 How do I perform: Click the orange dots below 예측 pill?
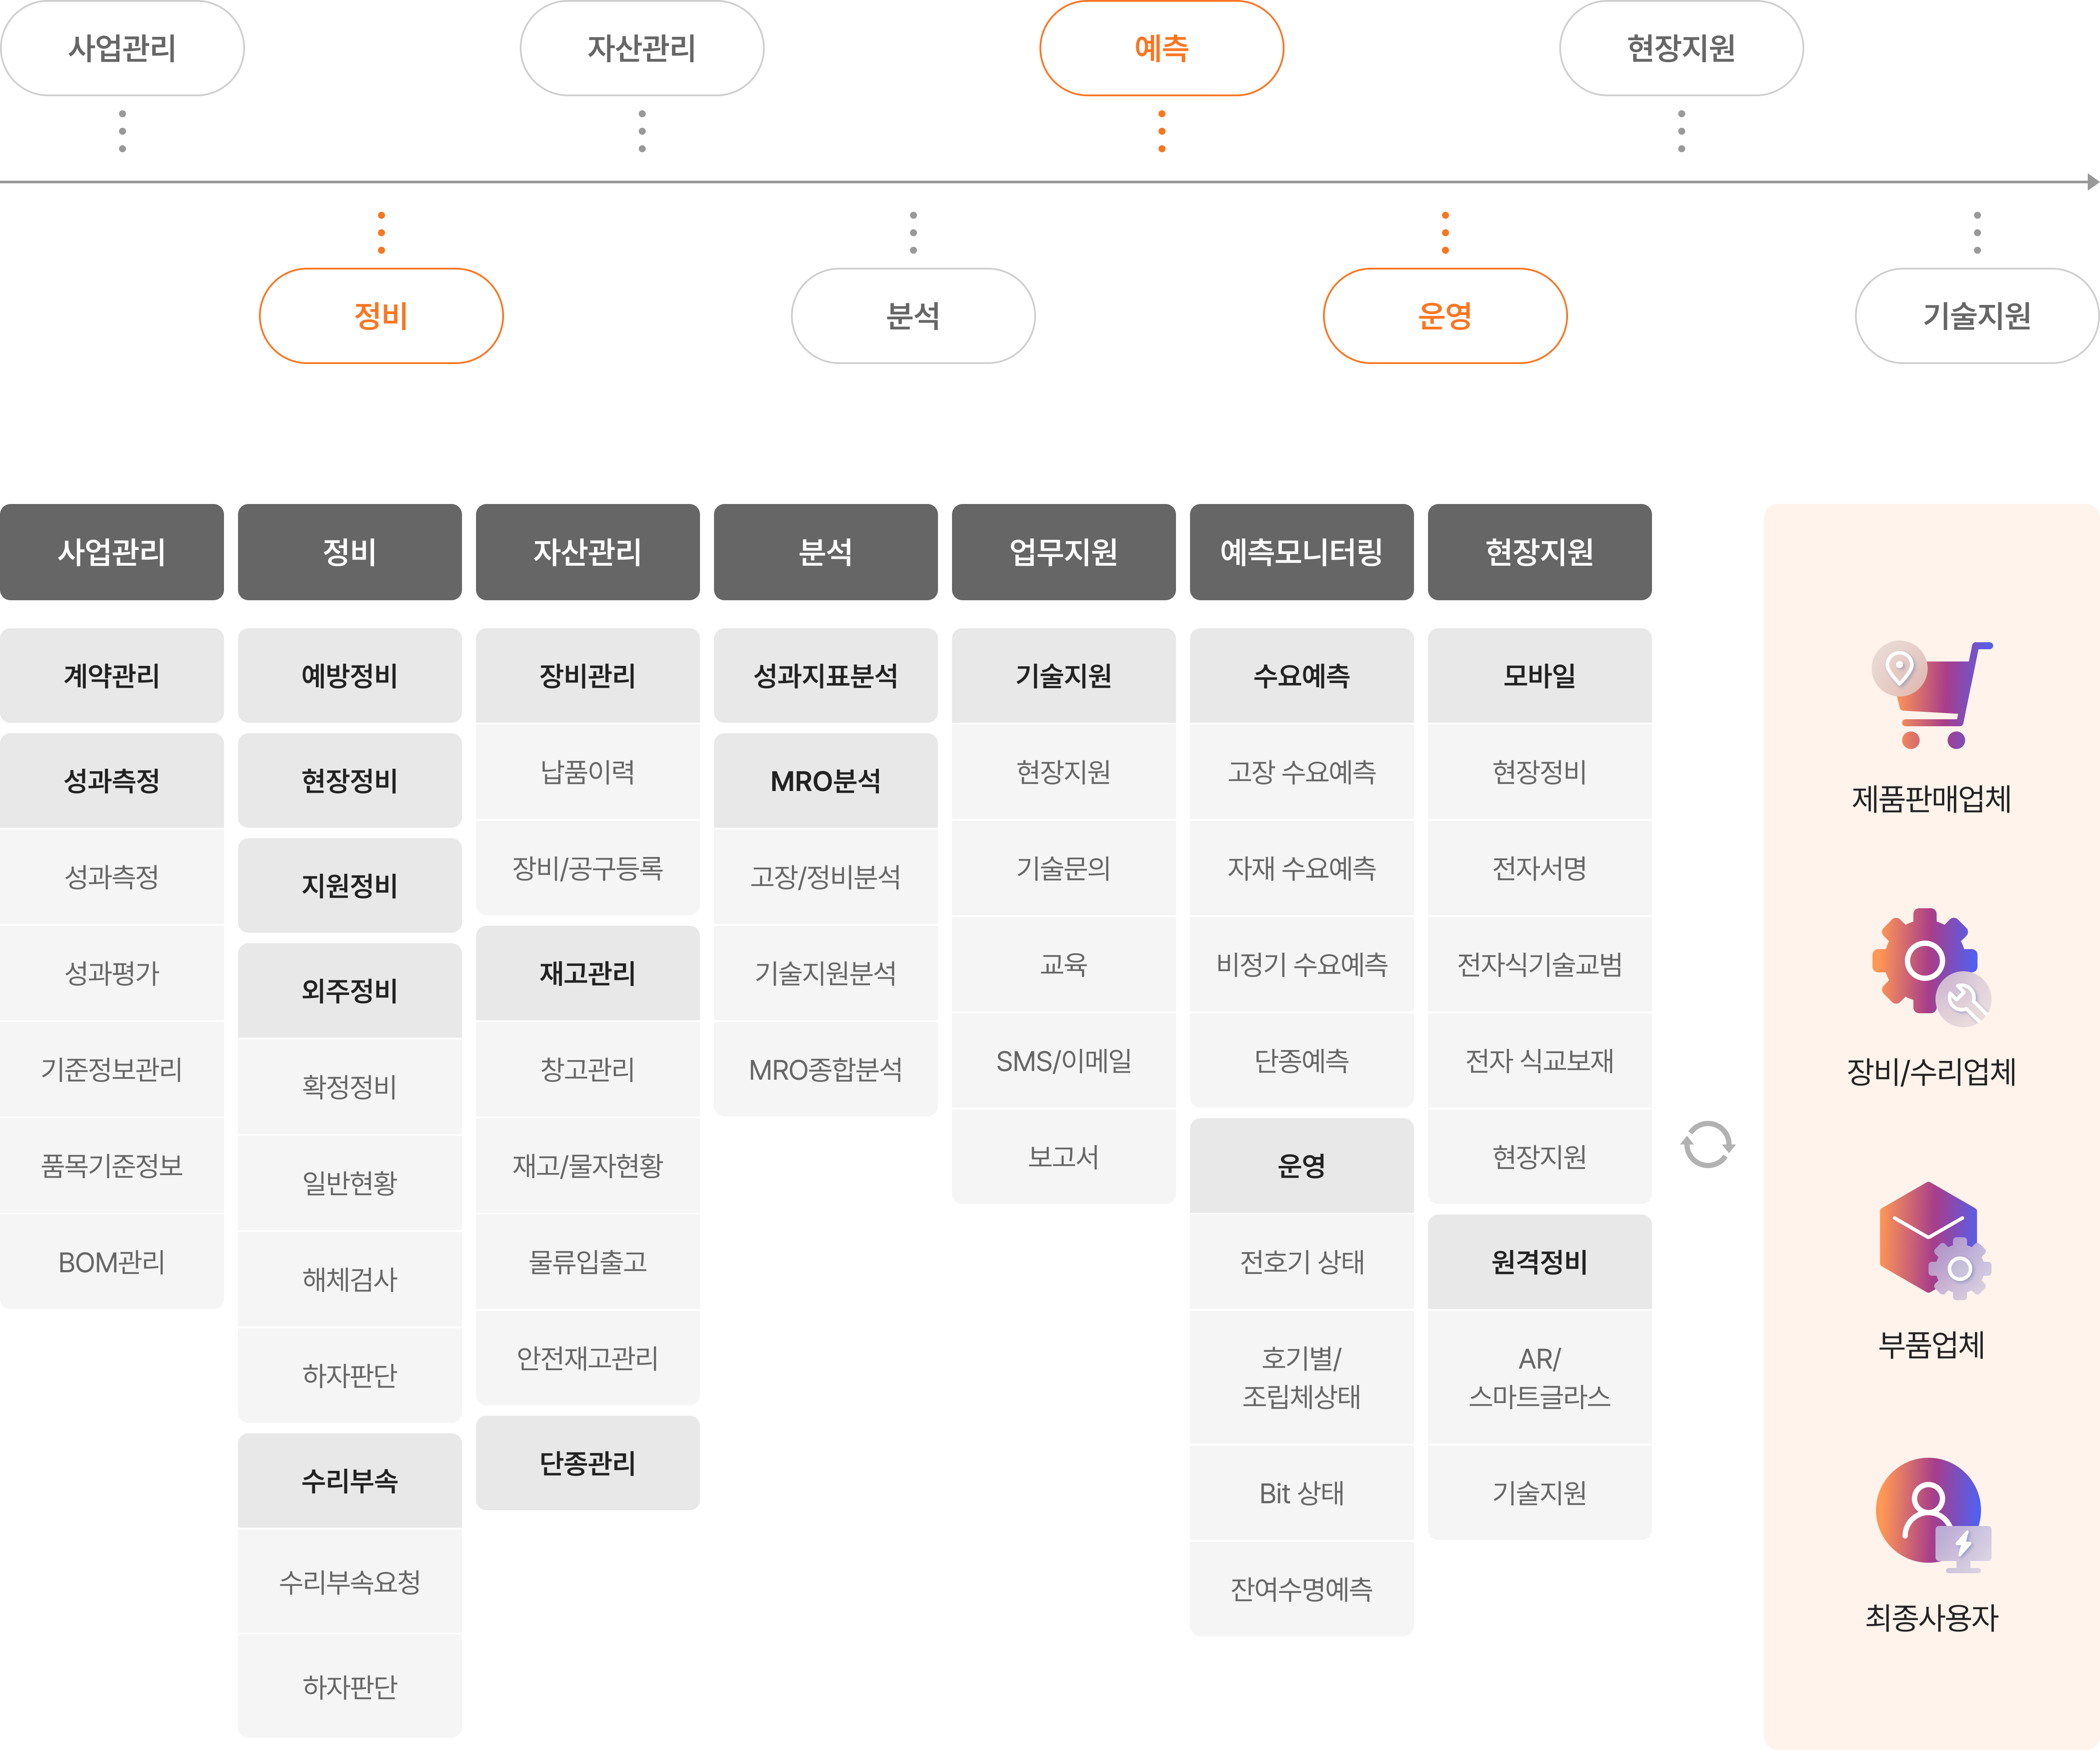coord(1161,131)
